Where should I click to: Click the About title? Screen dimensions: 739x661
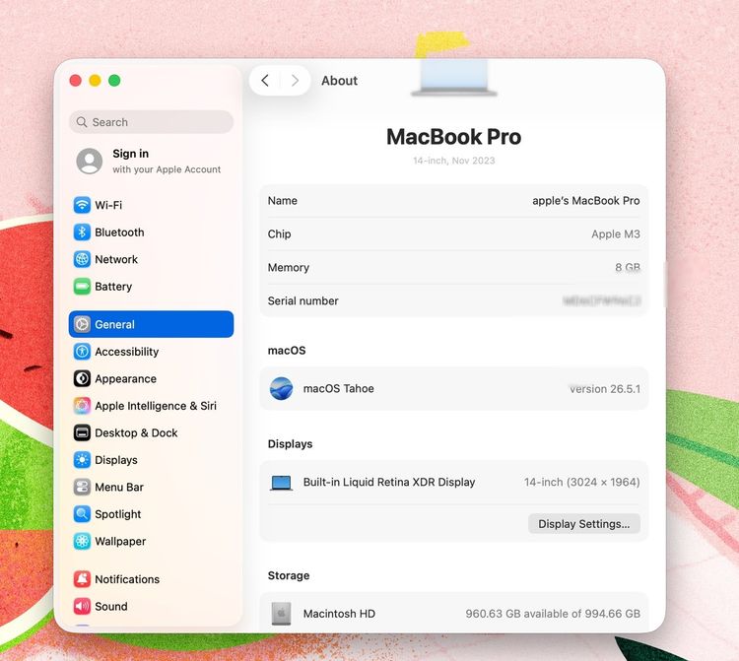pos(339,81)
